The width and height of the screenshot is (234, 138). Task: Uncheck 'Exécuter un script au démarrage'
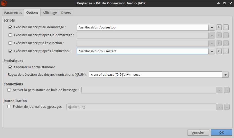tap(11, 27)
